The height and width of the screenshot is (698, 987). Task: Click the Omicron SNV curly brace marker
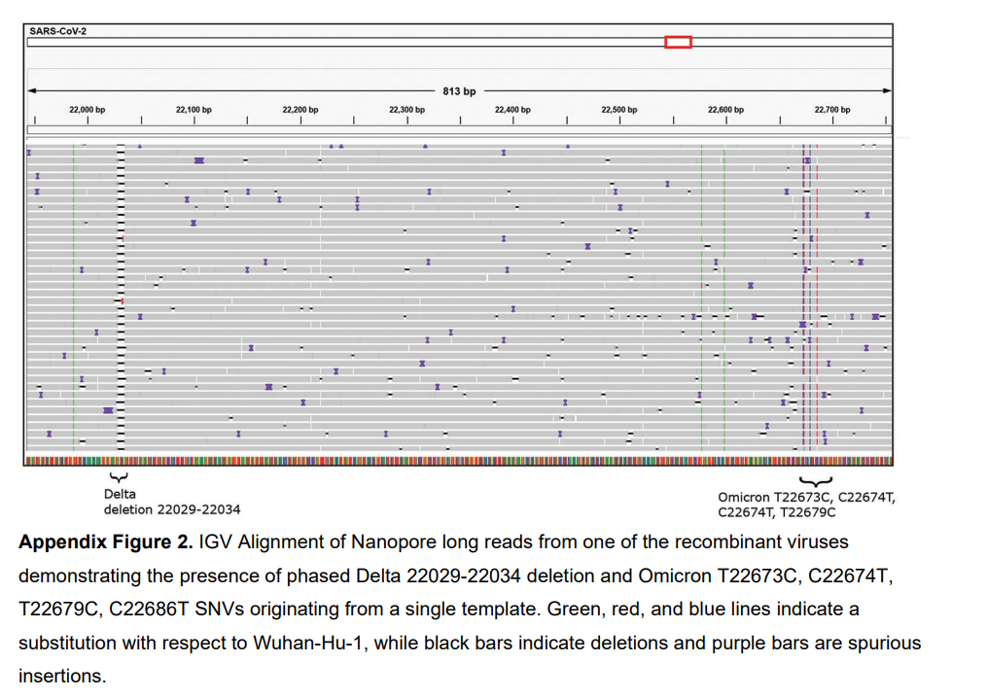(817, 479)
